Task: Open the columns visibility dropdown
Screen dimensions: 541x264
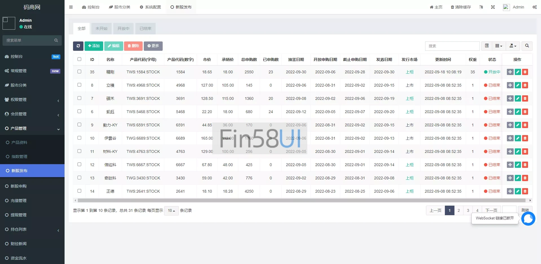Action: click(x=499, y=46)
